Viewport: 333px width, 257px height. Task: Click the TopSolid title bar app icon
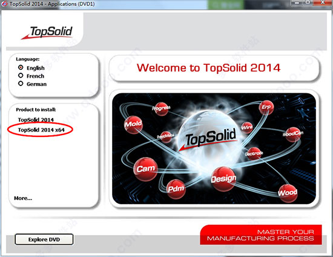click(4, 4)
